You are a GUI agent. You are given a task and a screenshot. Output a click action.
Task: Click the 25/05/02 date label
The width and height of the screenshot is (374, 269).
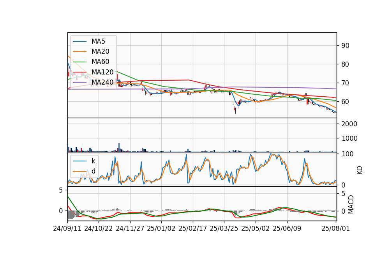click(x=256, y=229)
